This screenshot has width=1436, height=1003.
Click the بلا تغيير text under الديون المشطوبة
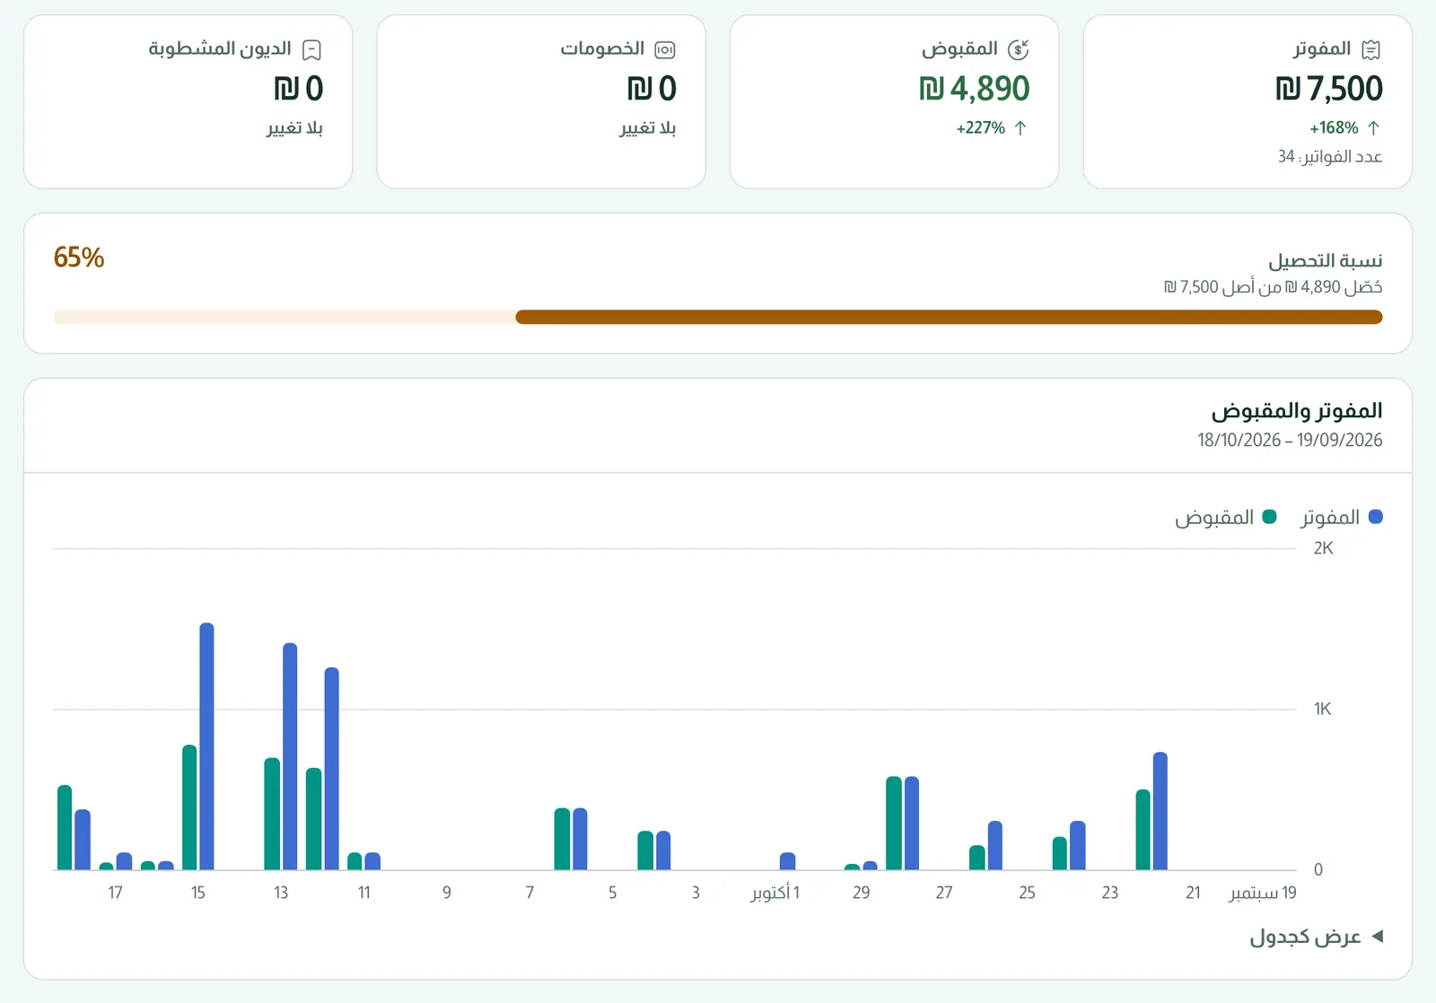coord(294,128)
